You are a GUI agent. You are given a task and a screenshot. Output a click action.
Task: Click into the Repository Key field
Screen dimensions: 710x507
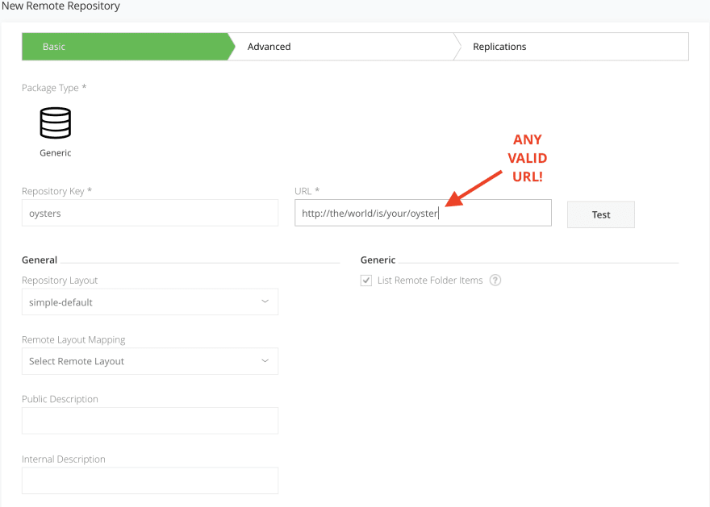tap(149, 214)
